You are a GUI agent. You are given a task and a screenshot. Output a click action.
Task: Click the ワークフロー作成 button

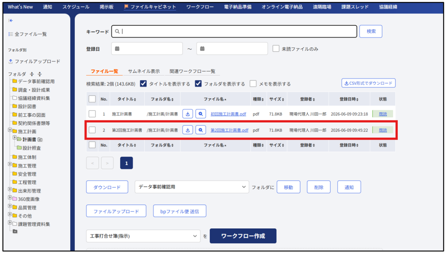click(x=243, y=236)
